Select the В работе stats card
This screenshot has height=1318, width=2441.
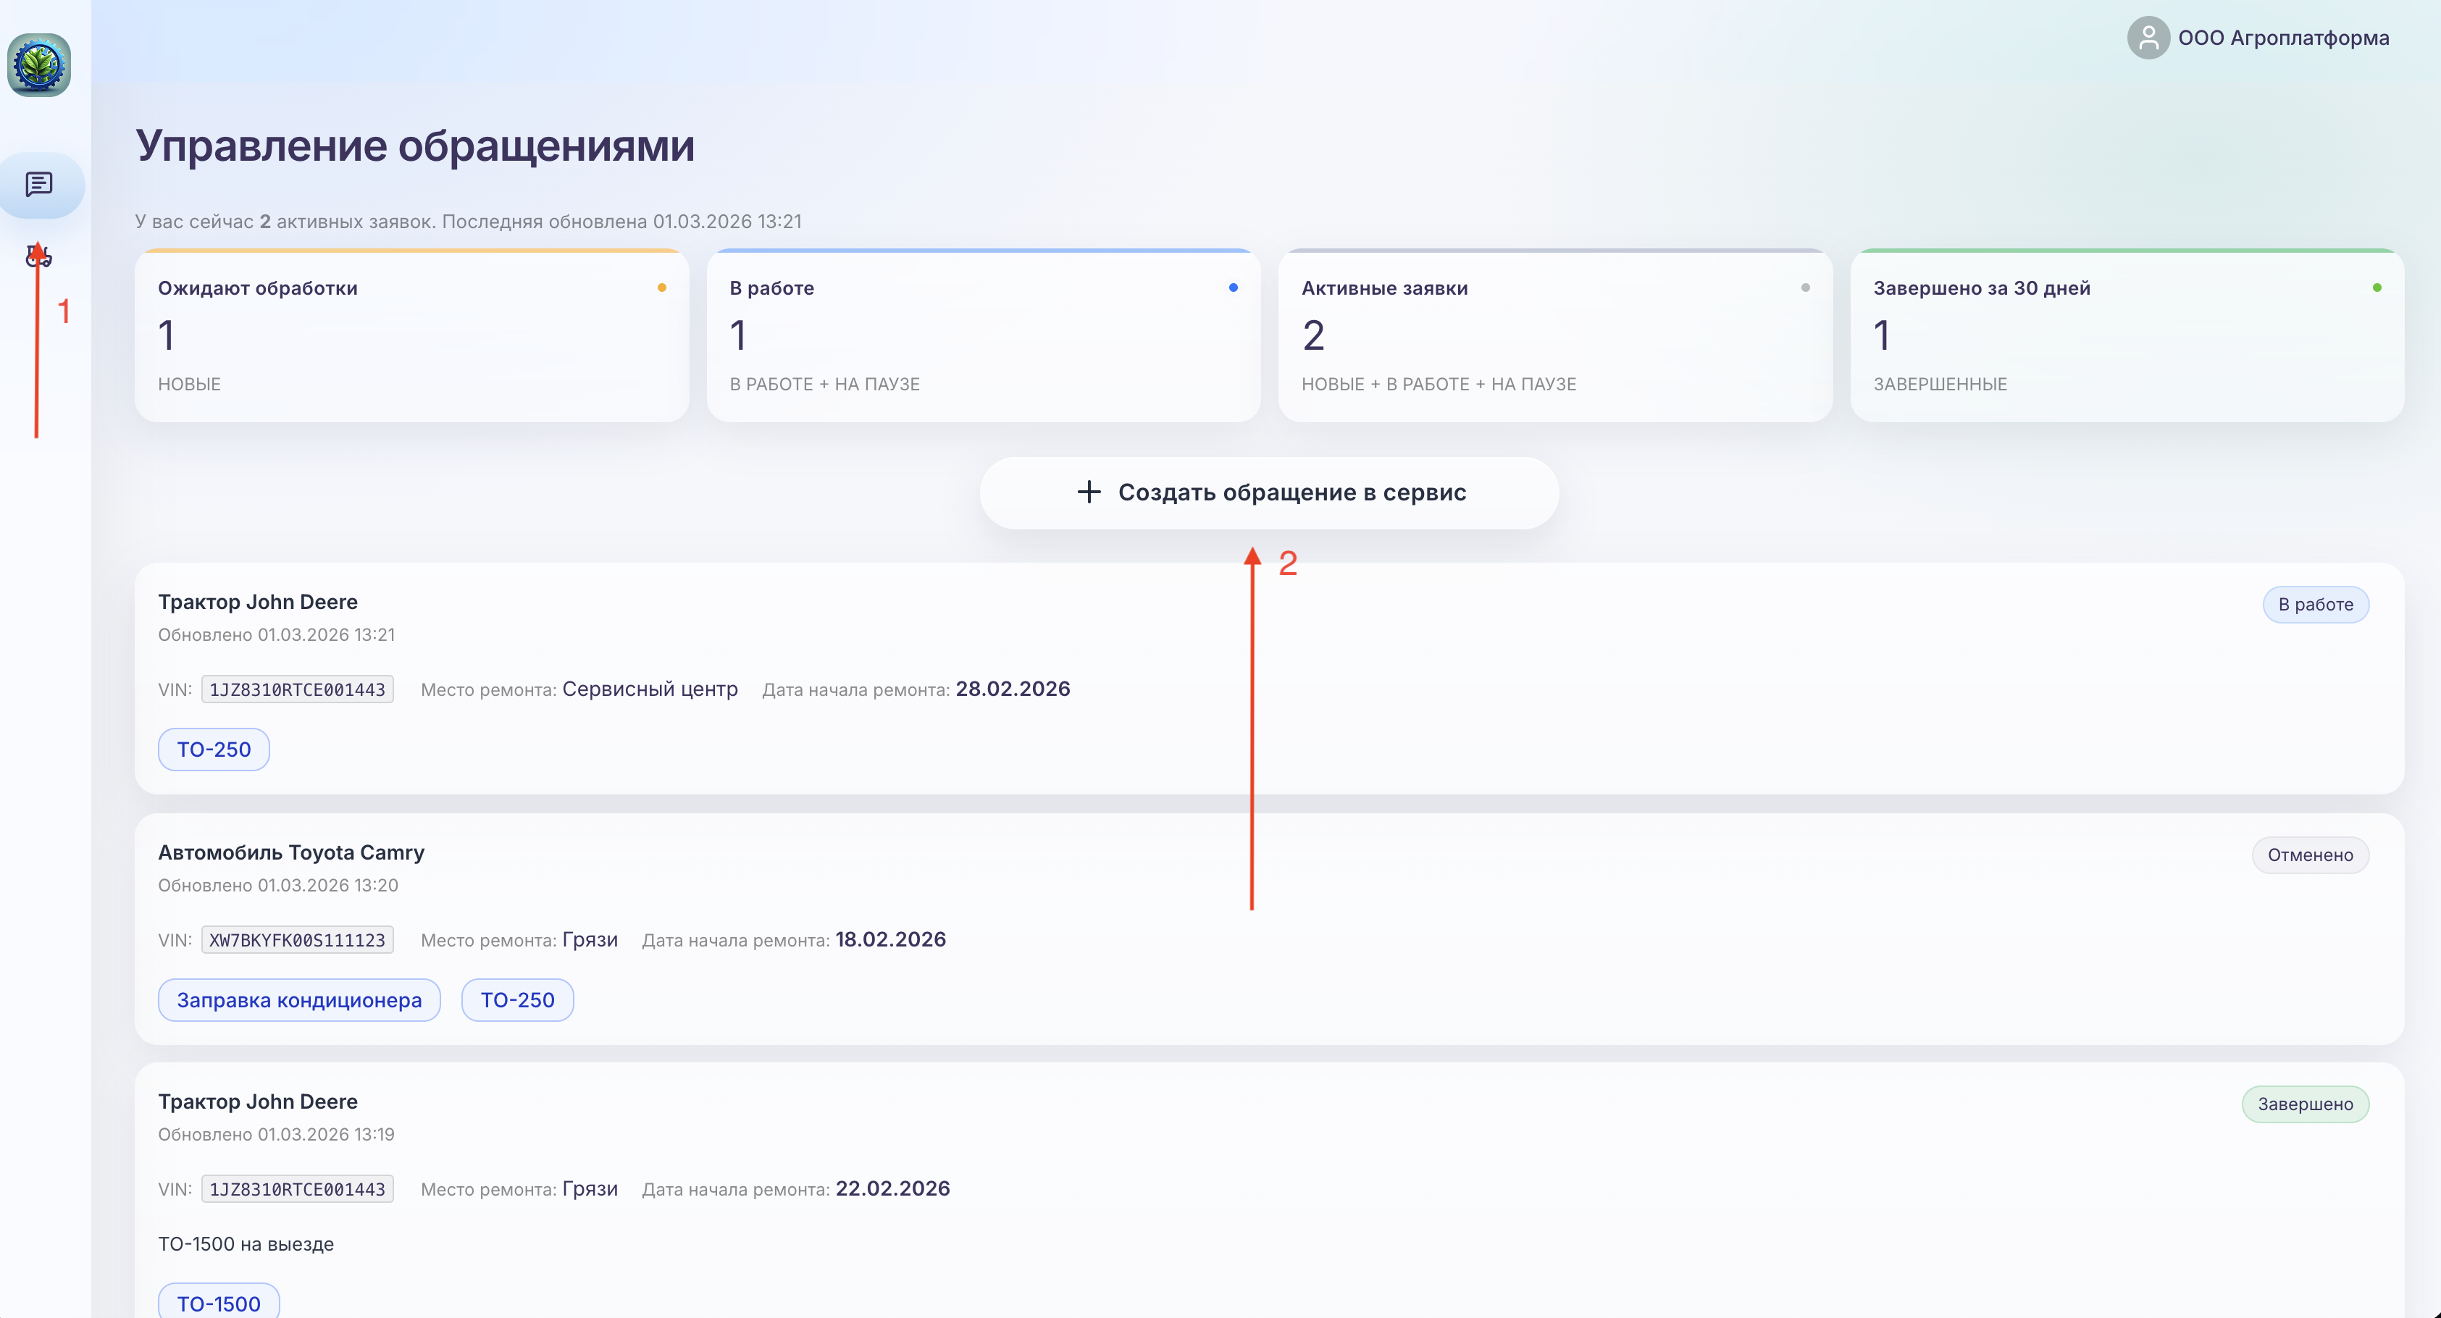983,335
